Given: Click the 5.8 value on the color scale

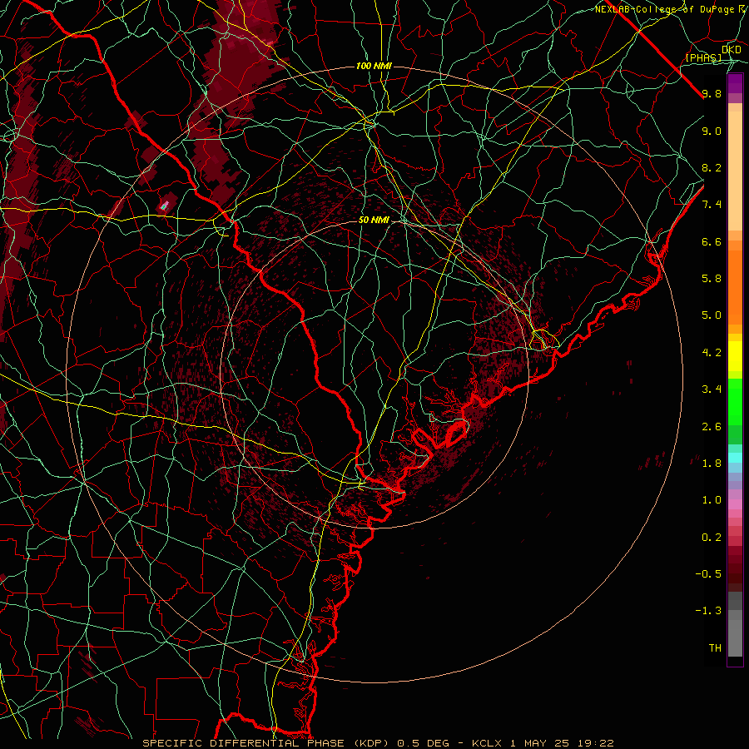Looking at the screenshot, I should pos(712,279).
